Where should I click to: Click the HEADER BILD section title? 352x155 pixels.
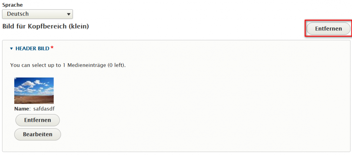32,49
